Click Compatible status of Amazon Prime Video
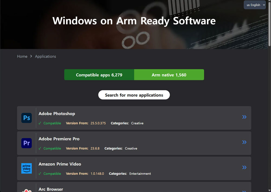Viewport: 271px width, 192px height. pyautogui.click(x=50, y=174)
